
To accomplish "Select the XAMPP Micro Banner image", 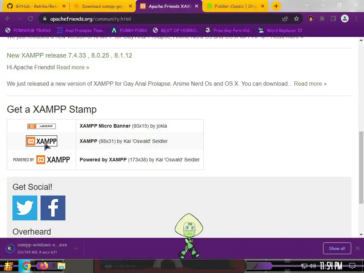I will point(42,126).
